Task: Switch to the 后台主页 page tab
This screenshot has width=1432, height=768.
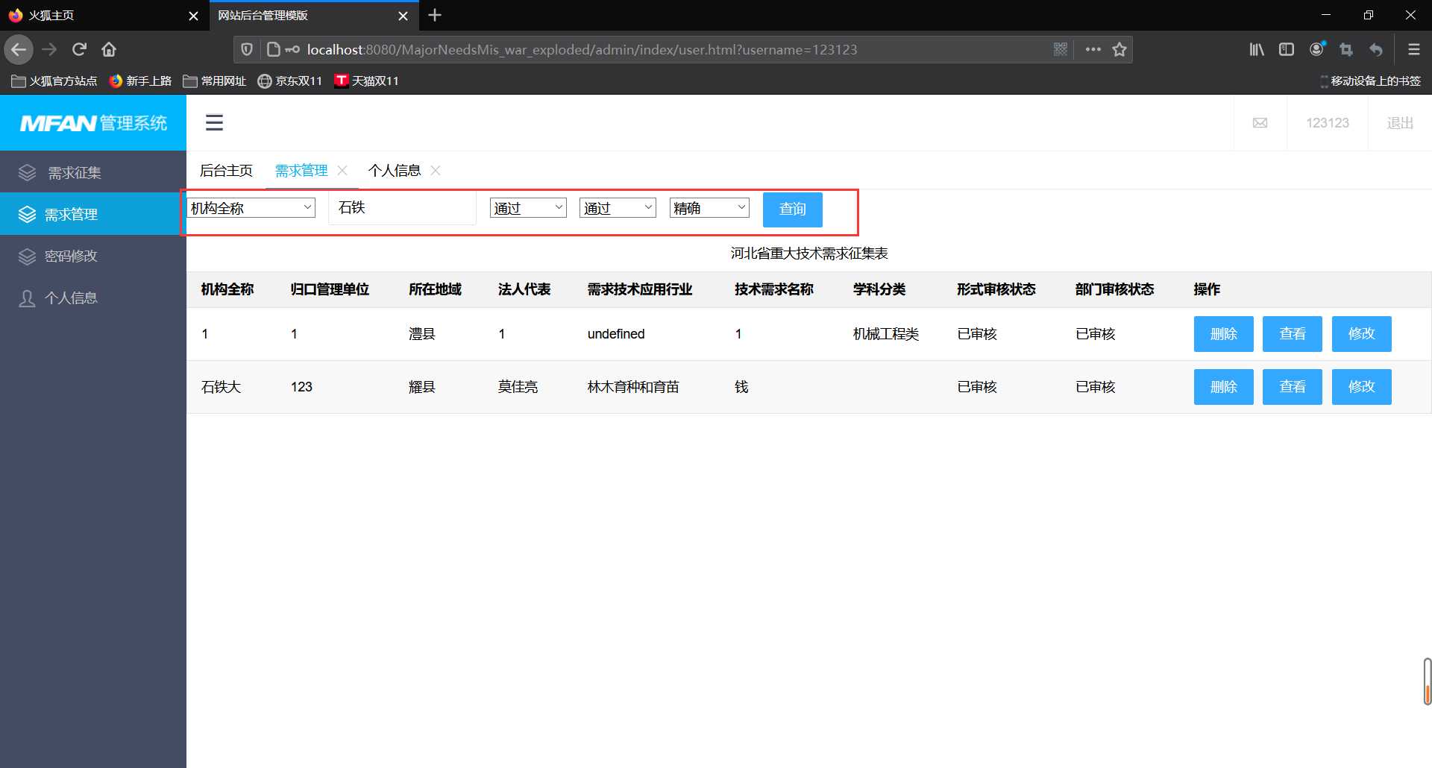Action: tap(226, 171)
